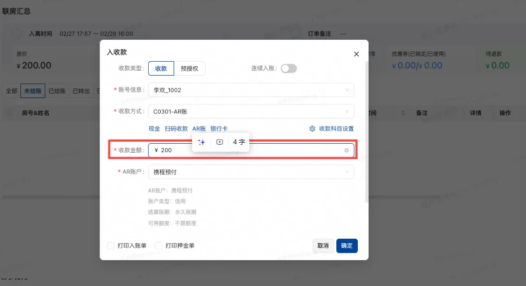Screen dimensions: 526x286
Task: Click the 订单备注 label
Action: coord(319,33)
